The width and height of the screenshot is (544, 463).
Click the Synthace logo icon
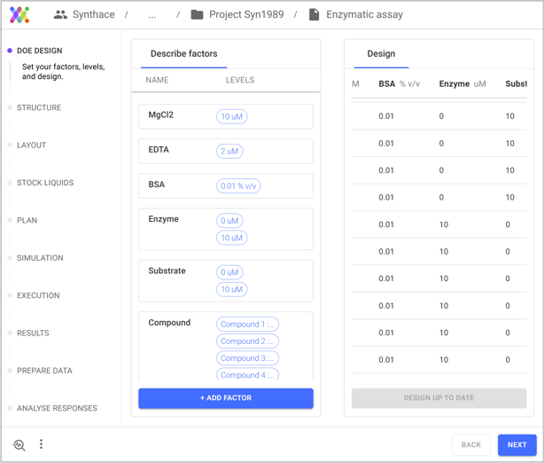[19, 15]
